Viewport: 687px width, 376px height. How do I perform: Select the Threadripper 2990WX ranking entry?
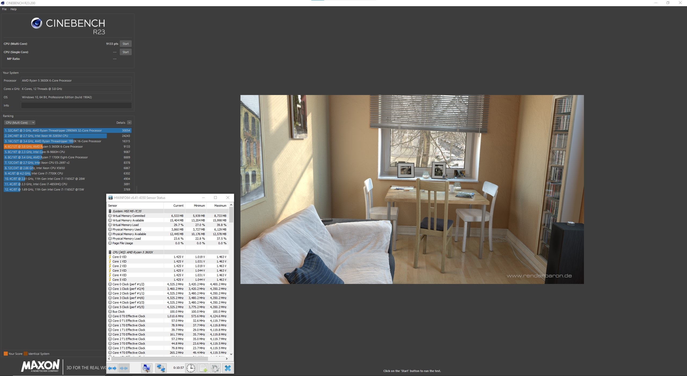tap(67, 130)
